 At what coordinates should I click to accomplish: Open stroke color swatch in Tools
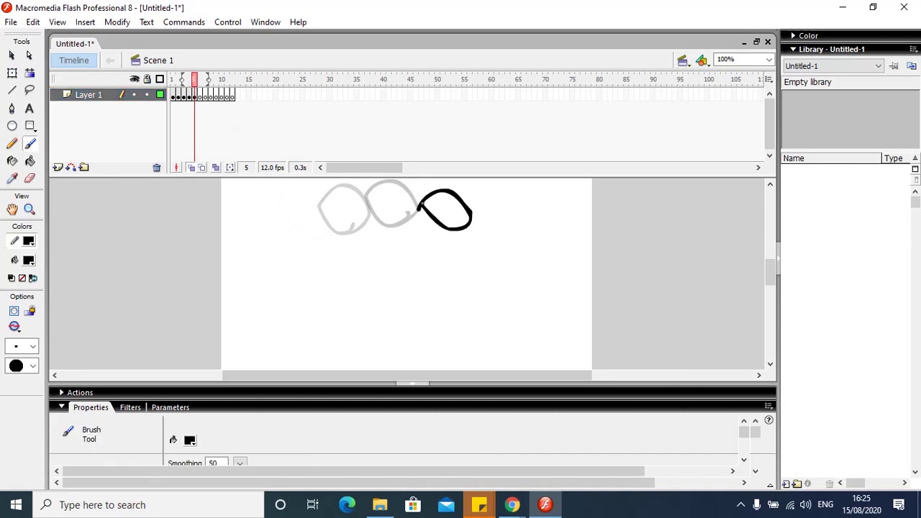(29, 241)
